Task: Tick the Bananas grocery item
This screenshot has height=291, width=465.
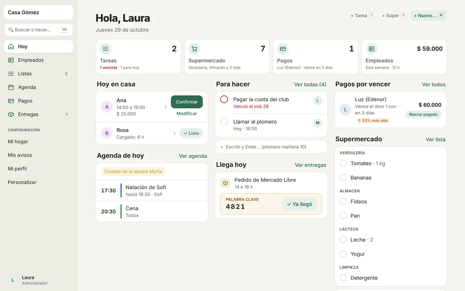Action: (343, 177)
